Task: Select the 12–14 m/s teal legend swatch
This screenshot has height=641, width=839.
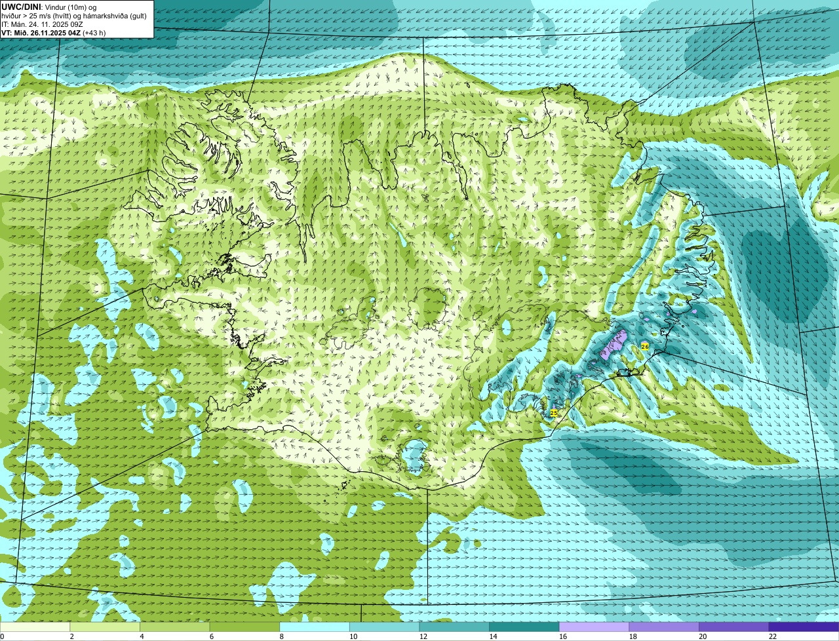Action: [x=454, y=627]
